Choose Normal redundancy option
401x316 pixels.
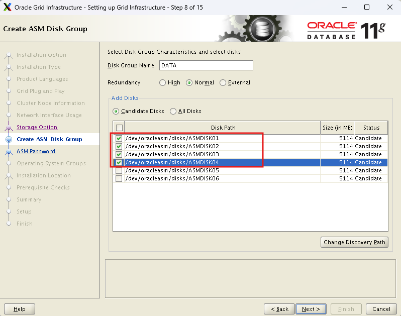[x=200, y=82]
